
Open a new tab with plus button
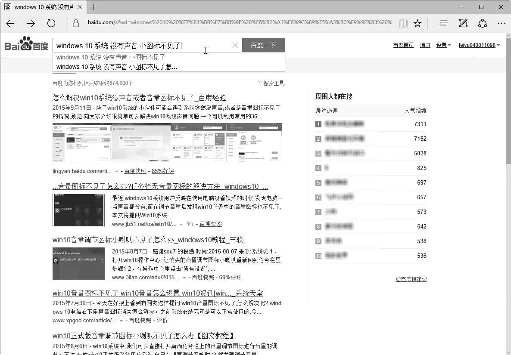pos(93,7)
